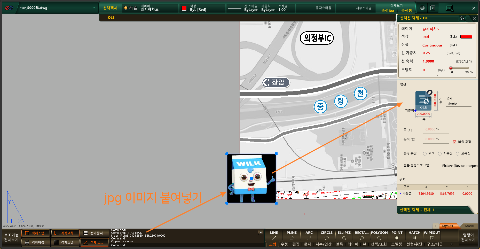Toggle the layer freeze snowflake icon
Screen dimensions: 480x249
pyautogui.click(x=131, y=8)
